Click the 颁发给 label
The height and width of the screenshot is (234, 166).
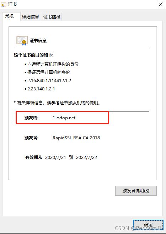point(32,118)
